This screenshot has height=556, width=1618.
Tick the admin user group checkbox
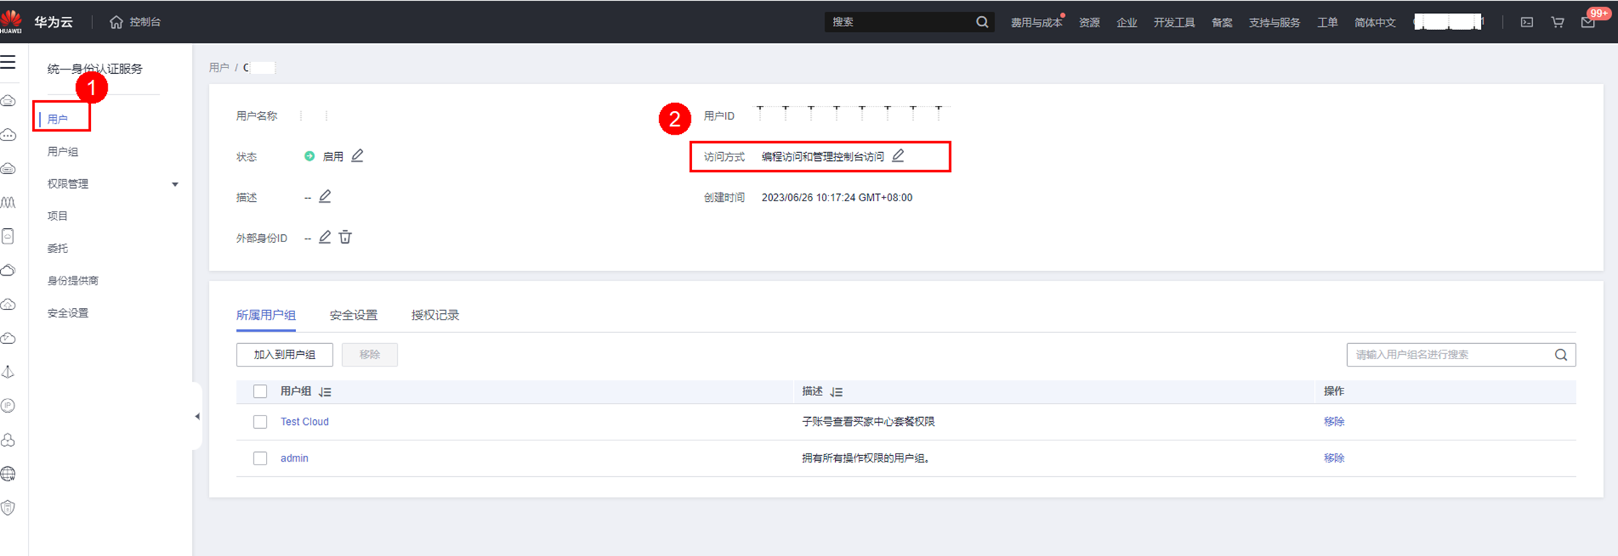[260, 459]
